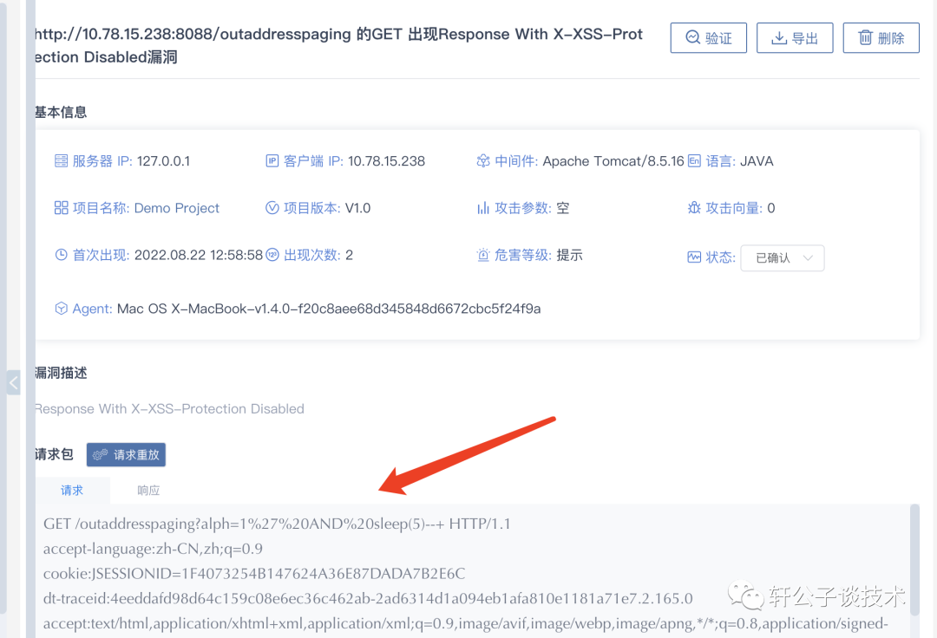Viewport: 937px width, 638px height.
Task: Collapse the left sidebar with the arrow handle
Action: 13,382
